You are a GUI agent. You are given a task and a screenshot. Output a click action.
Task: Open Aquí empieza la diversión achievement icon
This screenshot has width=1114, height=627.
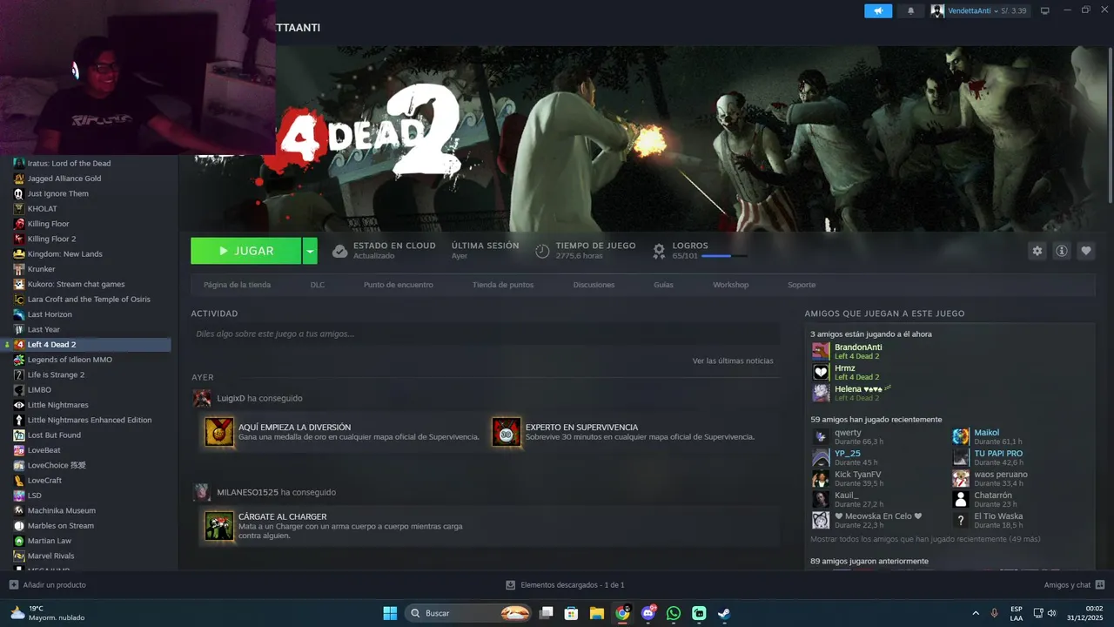tap(219, 432)
